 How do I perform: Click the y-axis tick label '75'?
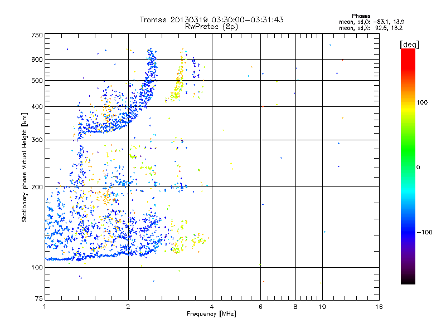[39, 298]
